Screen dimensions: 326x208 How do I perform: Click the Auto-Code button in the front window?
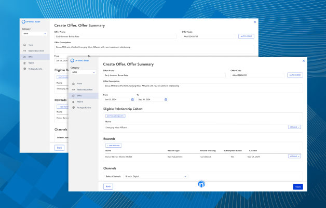[294, 75]
